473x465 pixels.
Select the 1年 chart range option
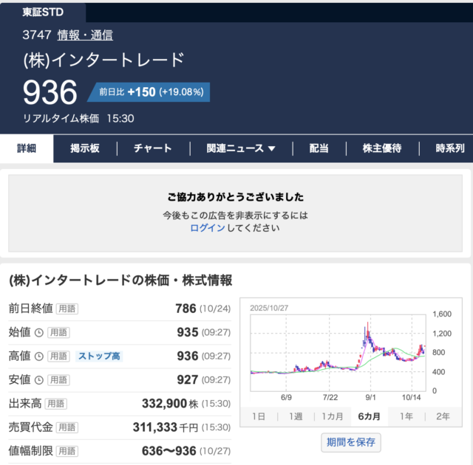click(x=406, y=416)
